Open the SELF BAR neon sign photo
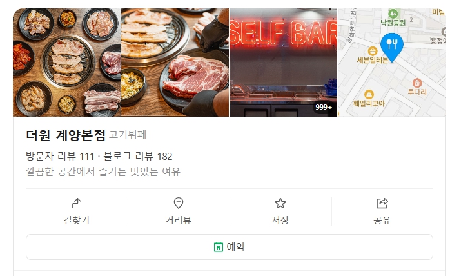This screenshot has width=450, height=276. point(283,63)
